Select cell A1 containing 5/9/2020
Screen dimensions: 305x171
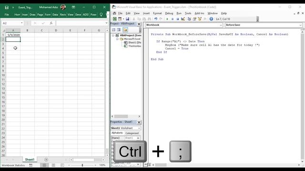click(13, 35)
